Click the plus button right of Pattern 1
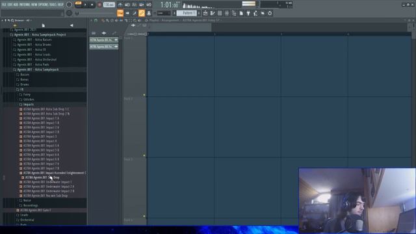Image resolution: width=416 pixels, height=234 pixels. (x=199, y=13)
